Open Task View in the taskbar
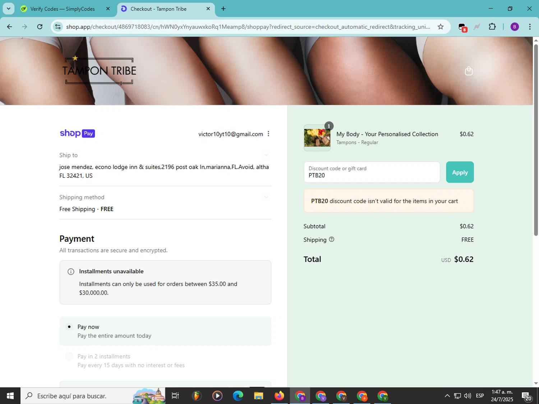The height and width of the screenshot is (404, 539). coord(175,396)
